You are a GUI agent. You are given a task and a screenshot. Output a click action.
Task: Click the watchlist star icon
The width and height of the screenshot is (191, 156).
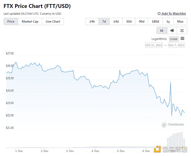[x=159, y=14]
